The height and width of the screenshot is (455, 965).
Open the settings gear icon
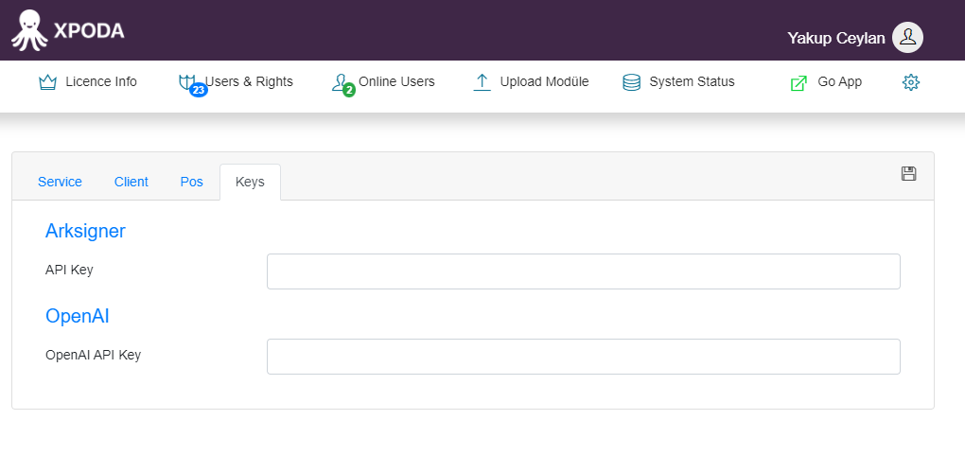point(910,82)
